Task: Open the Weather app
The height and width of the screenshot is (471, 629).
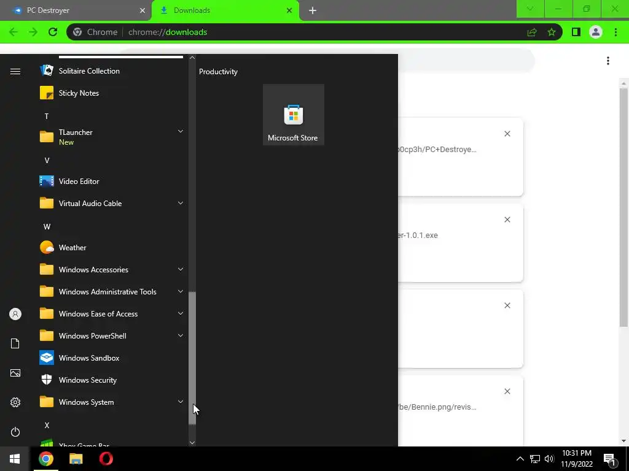Action: pos(112,248)
